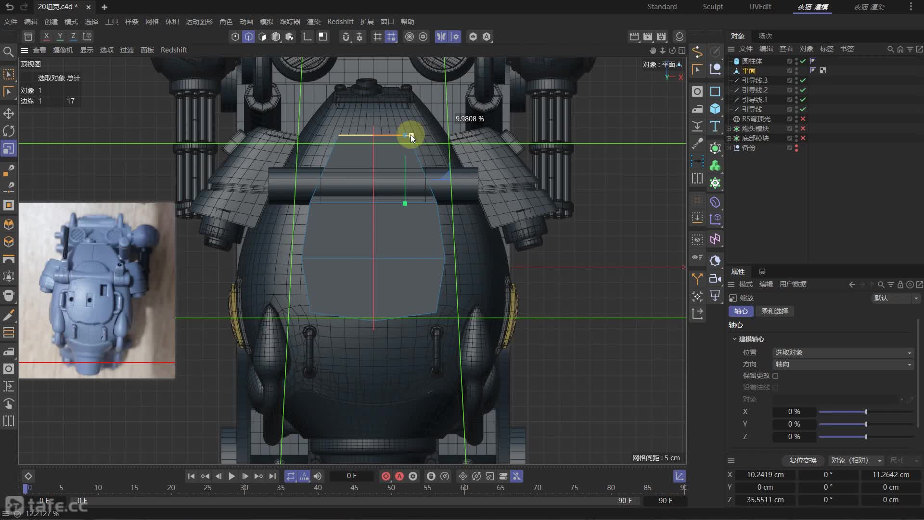This screenshot has height=520, width=924.
Task: Open the 层 tab in attributes panel
Action: 762,272
